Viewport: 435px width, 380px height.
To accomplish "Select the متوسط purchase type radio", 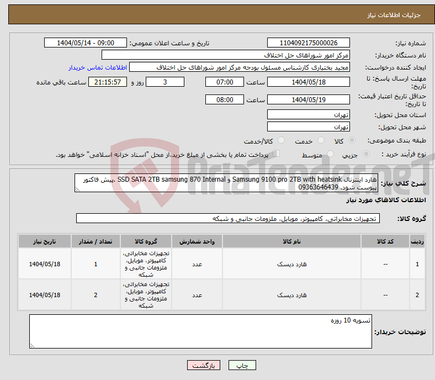I will [x=331, y=154].
